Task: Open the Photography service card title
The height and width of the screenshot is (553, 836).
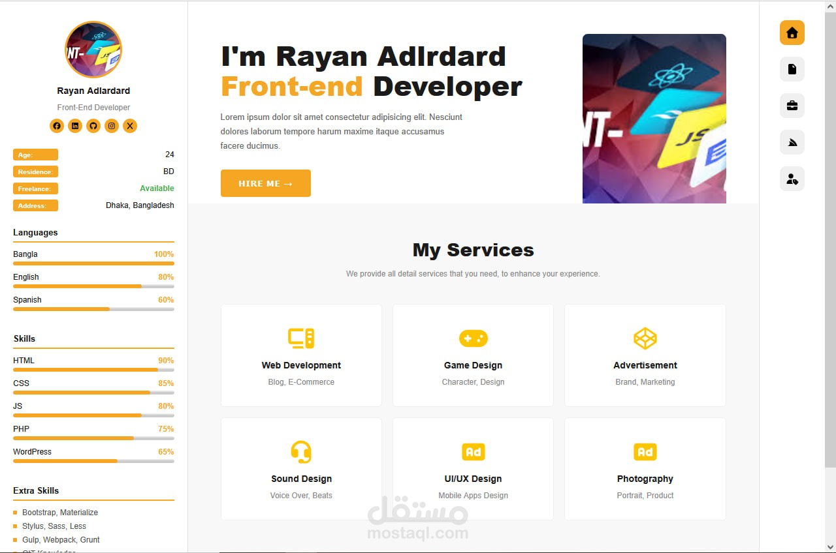Action: tap(645, 479)
